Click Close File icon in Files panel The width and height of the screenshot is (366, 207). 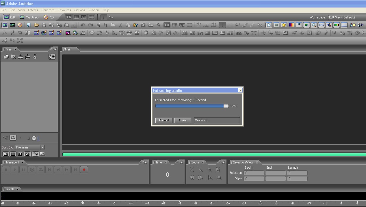[x=13, y=57]
